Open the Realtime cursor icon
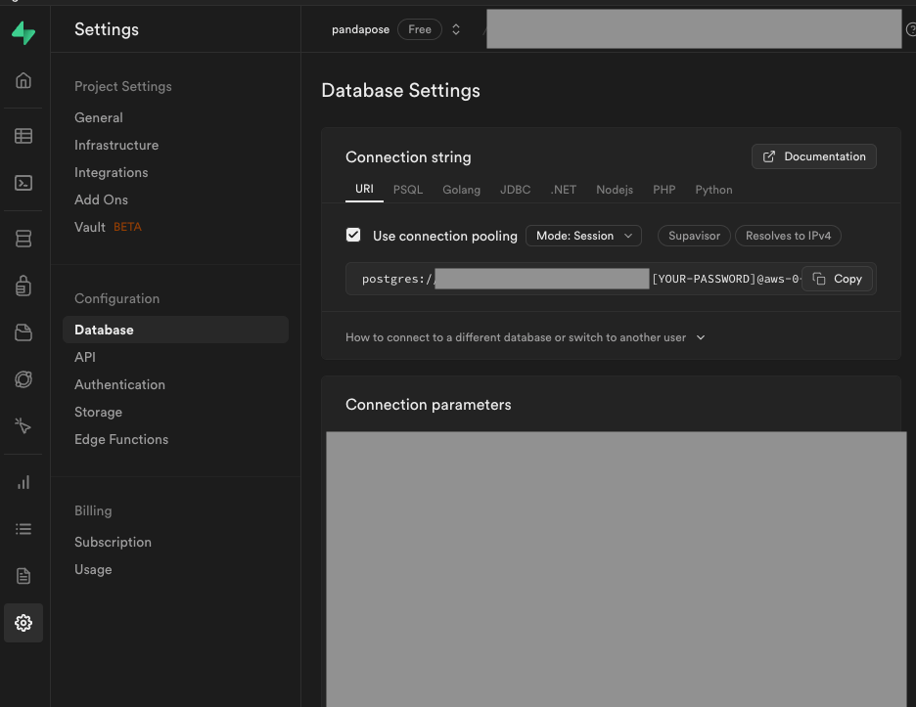Screen dimensions: 916x707 [23, 425]
